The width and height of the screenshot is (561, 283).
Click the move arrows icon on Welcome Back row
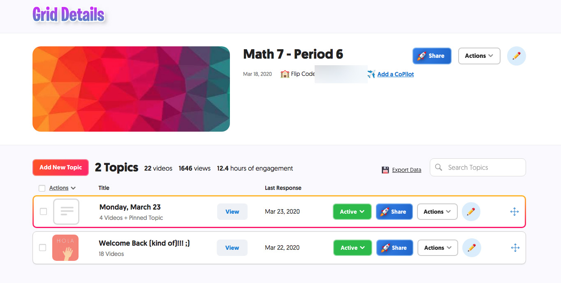pos(515,248)
